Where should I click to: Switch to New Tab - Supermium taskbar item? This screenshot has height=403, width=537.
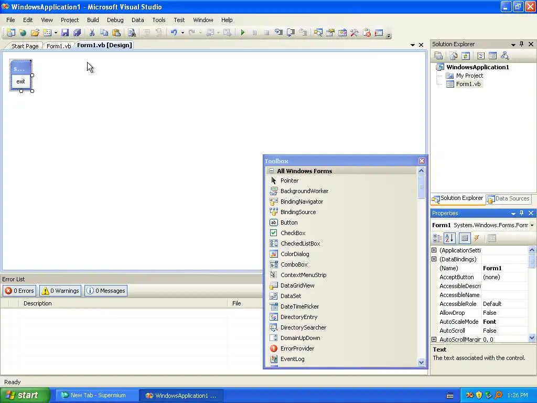97,395
